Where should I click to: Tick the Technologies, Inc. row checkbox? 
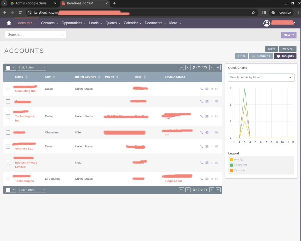click(x=8, y=116)
